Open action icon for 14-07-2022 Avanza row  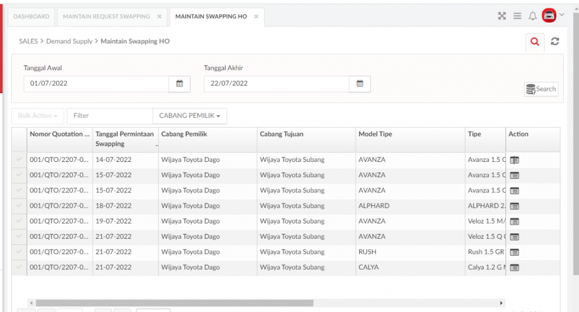pyautogui.click(x=515, y=160)
